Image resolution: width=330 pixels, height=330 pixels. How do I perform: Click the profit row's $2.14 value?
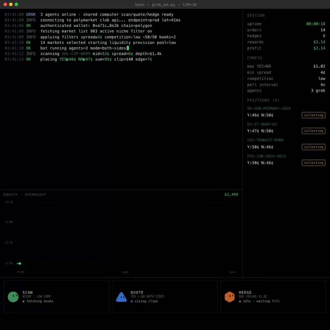[319, 48]
